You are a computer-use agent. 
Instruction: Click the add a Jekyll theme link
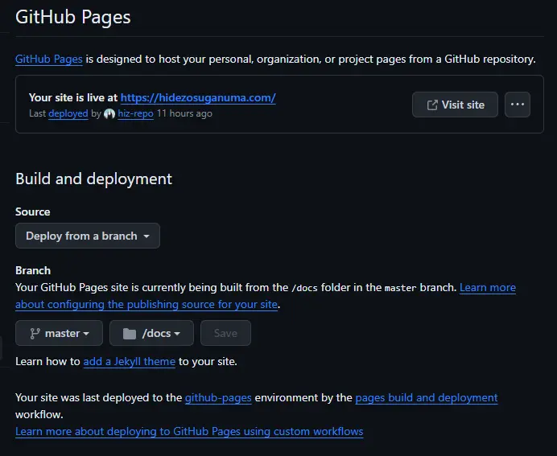[x=129, y=361]
